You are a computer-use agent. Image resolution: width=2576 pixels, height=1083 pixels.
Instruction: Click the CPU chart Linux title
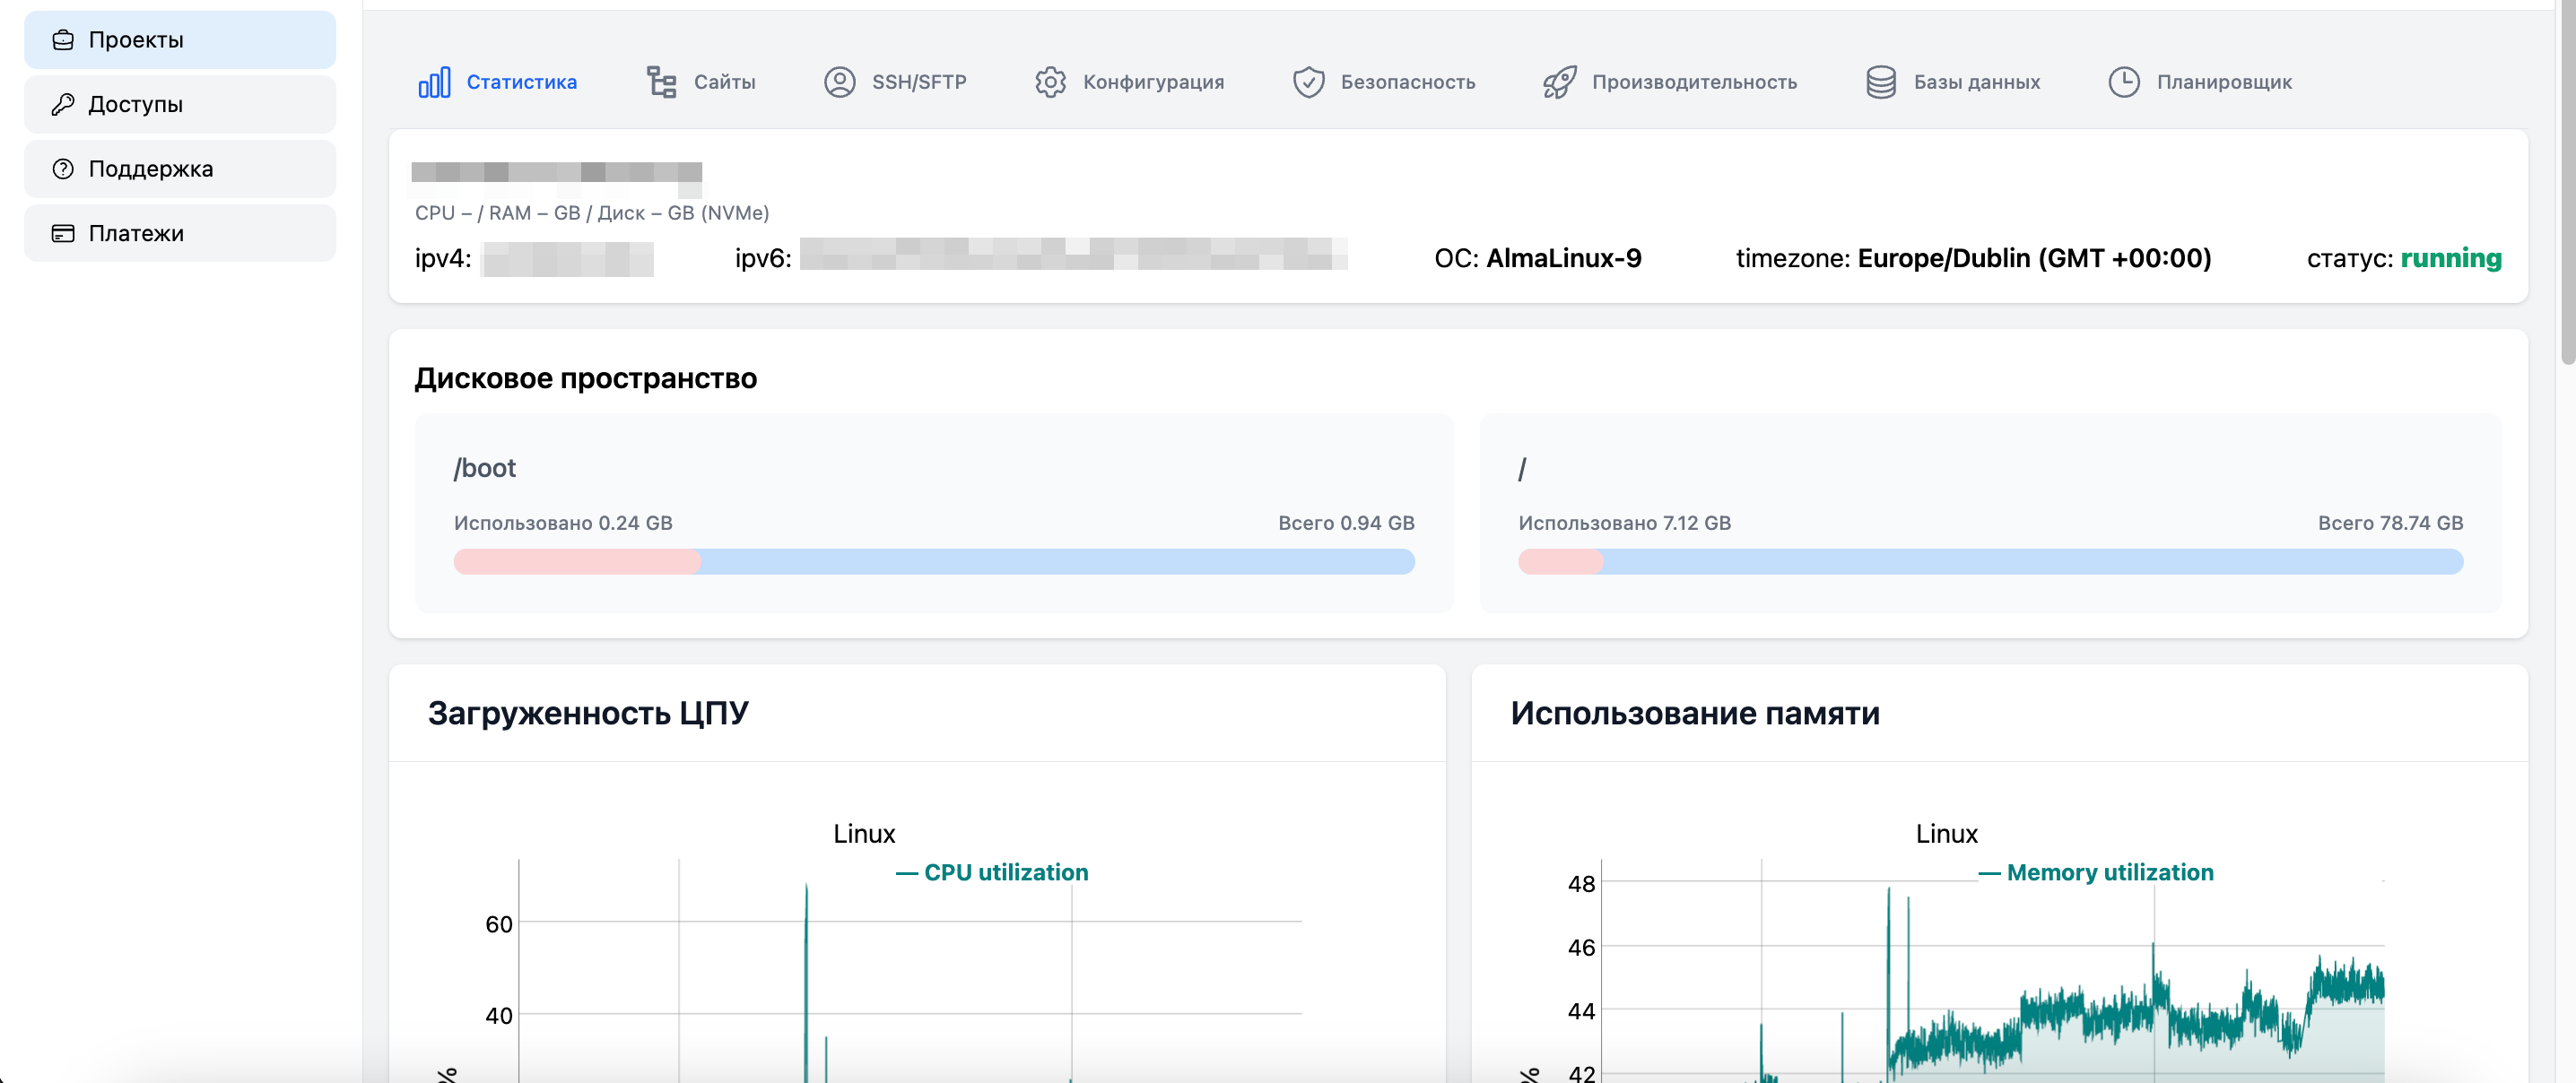coord(864,834)
